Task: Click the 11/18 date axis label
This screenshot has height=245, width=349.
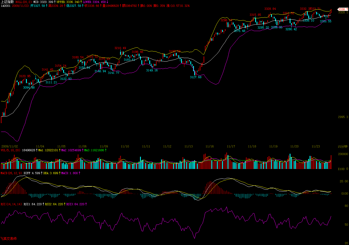Action: pyautogui.click(x=252, y=146)
